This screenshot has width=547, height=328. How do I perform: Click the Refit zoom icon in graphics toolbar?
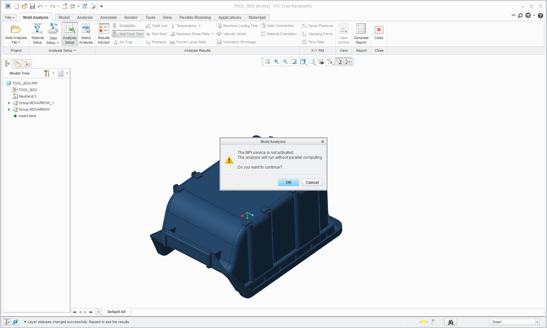[268, 61]
